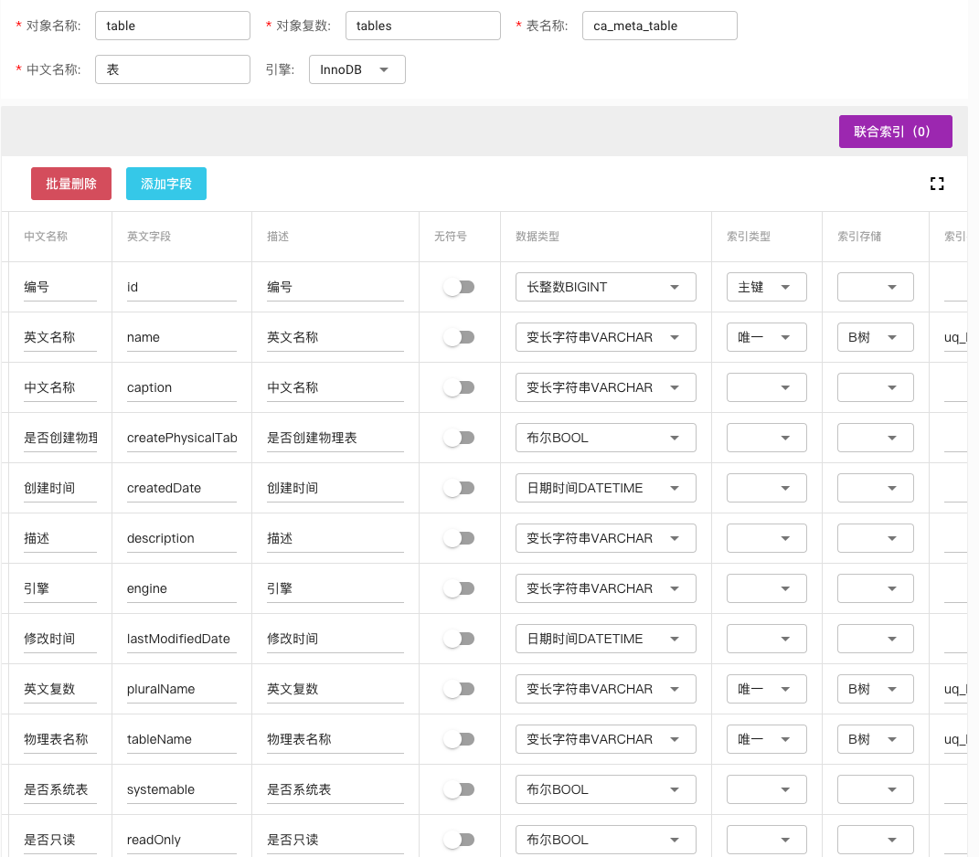Click the 索引存储 column header

click(x=859, y=237)
